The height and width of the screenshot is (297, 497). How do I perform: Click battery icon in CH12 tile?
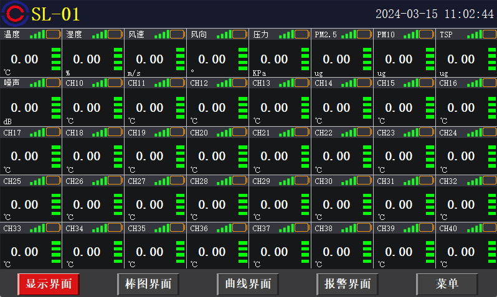(x=240, y=83)
